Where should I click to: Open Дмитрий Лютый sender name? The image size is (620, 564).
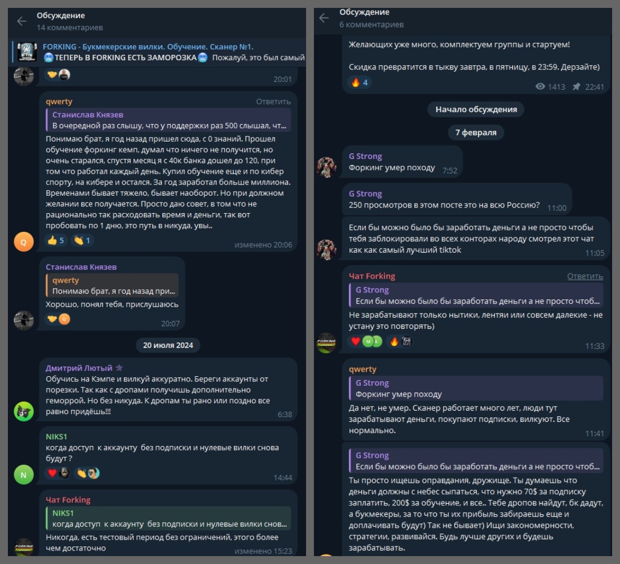tap(79, 368)
